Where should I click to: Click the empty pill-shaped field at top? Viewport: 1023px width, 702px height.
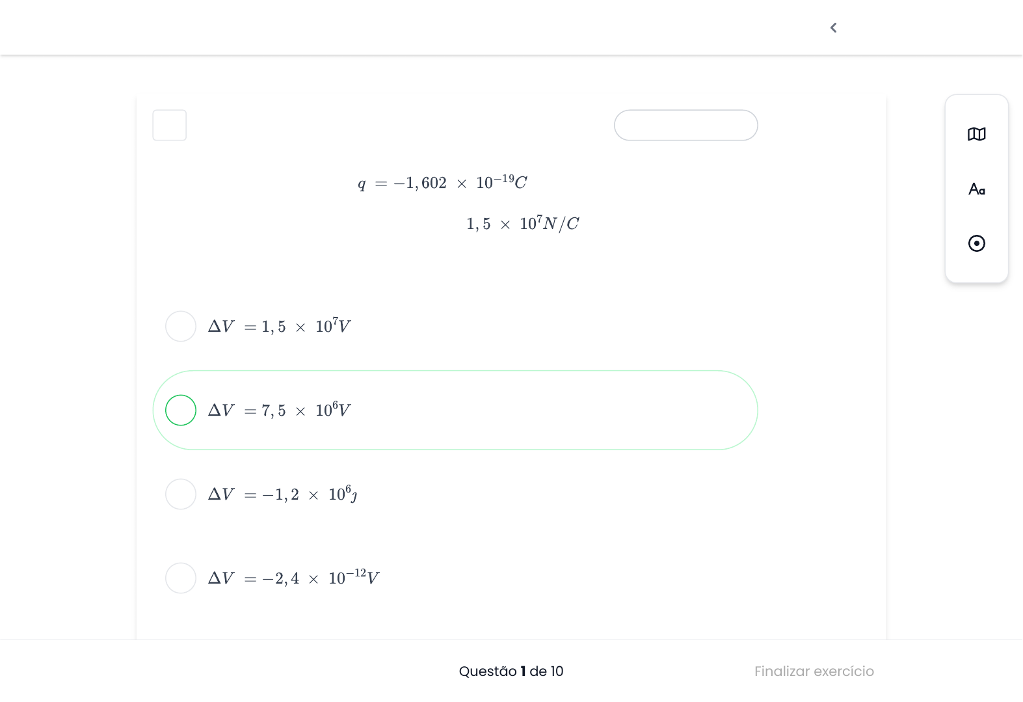[685, 125]
